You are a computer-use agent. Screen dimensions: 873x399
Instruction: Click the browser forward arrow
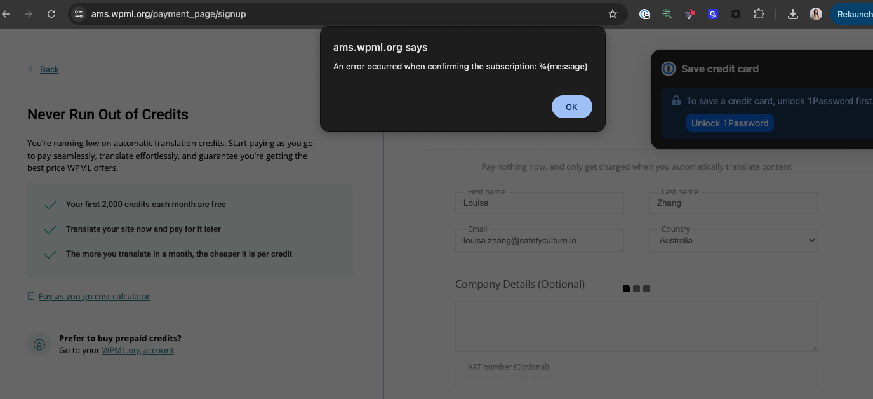(28, 14)
